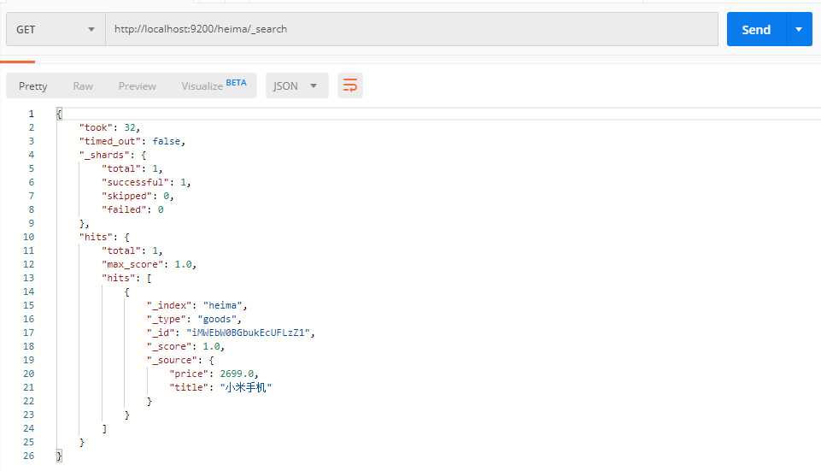Click the wrap lines icon
821x471 pixels.
(349, 85)
